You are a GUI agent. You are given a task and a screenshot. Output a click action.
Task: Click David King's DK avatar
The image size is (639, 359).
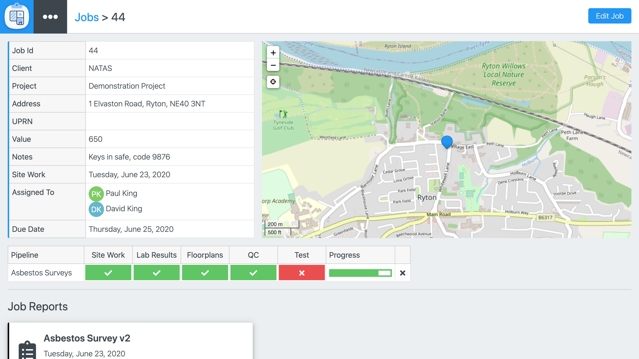pyautogui.click(x=96, y=209)
